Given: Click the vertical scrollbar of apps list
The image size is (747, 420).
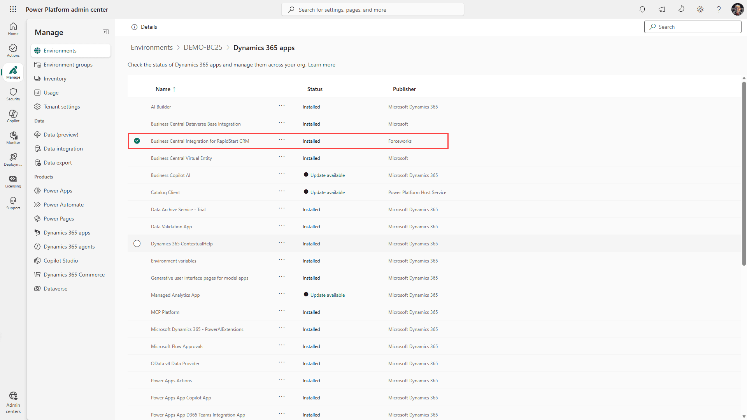Looking at the screenshot, I should click(x=744, y=173).
